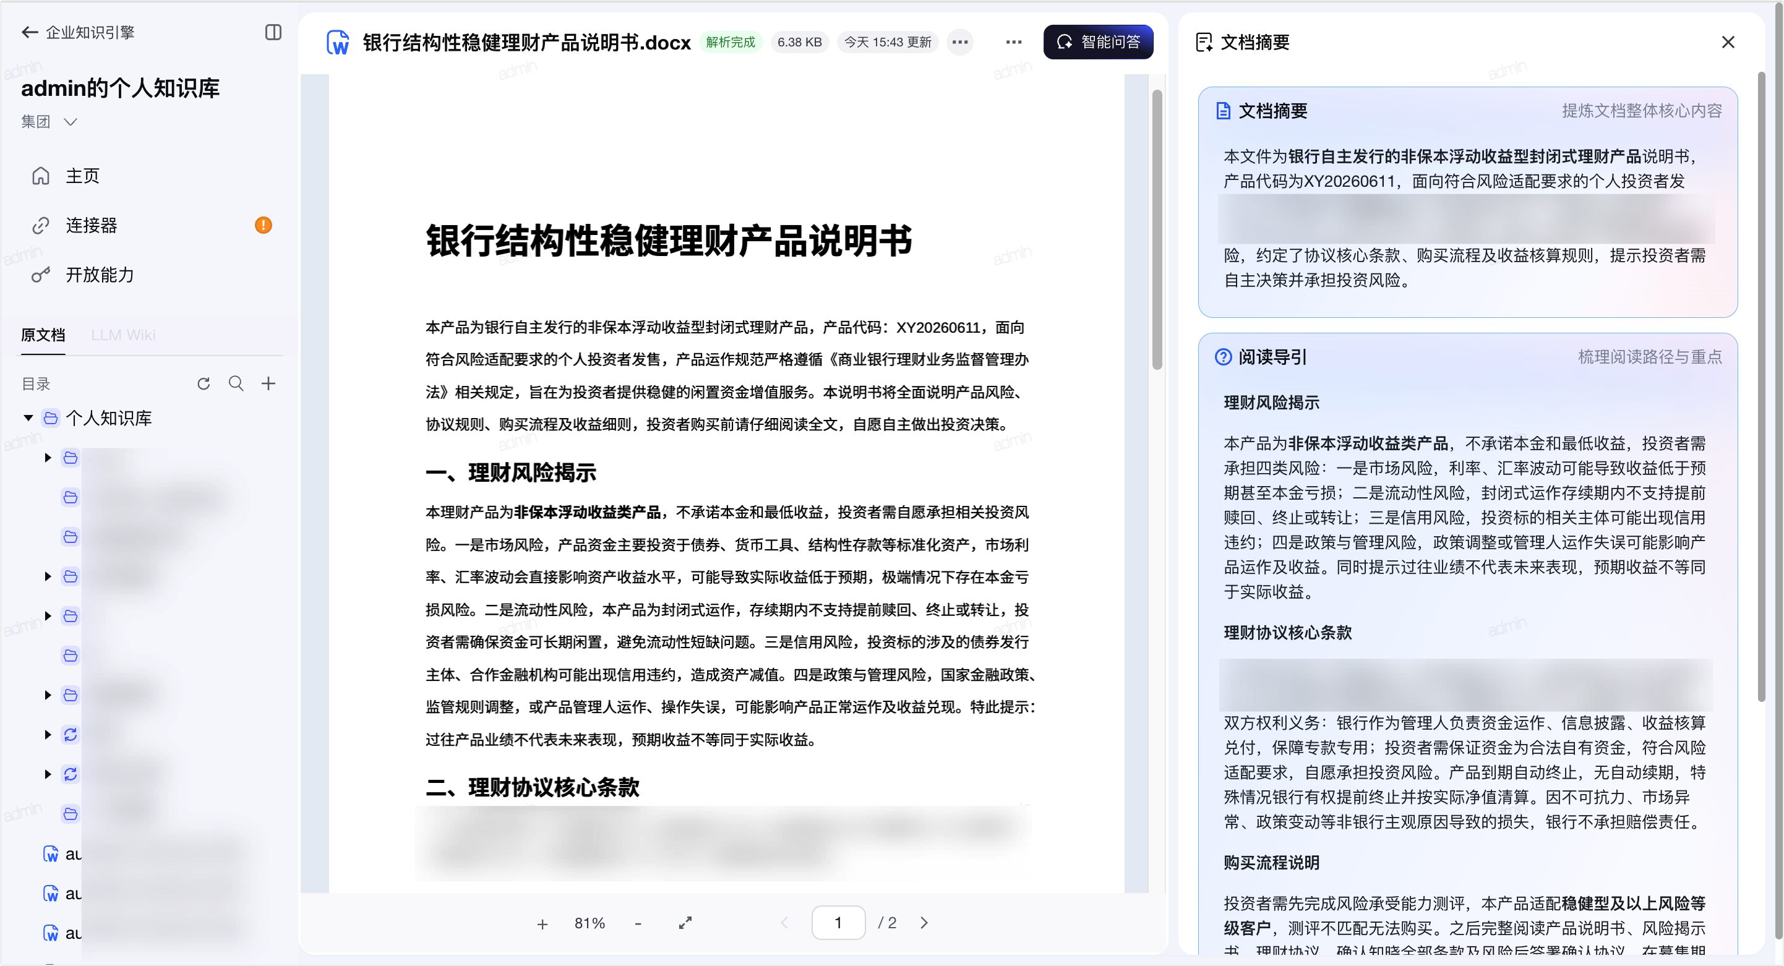Search within the 目录 directory
Screen dimensions: 1784x966
[236, 383]
